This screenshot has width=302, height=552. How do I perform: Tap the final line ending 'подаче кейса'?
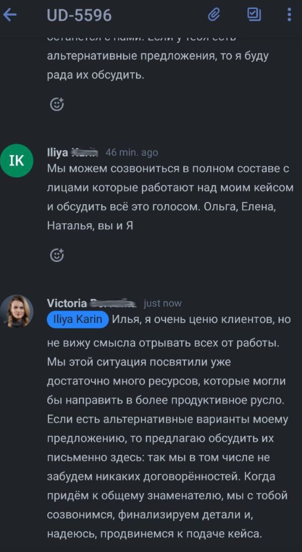tap(154, 533)
